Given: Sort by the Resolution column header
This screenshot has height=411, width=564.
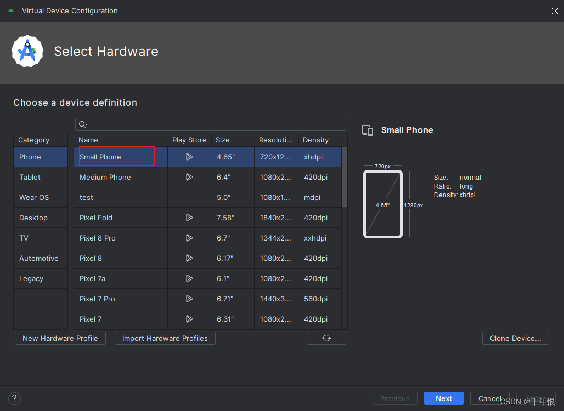Looking at the screenshot, I should (x=277, y=140).
